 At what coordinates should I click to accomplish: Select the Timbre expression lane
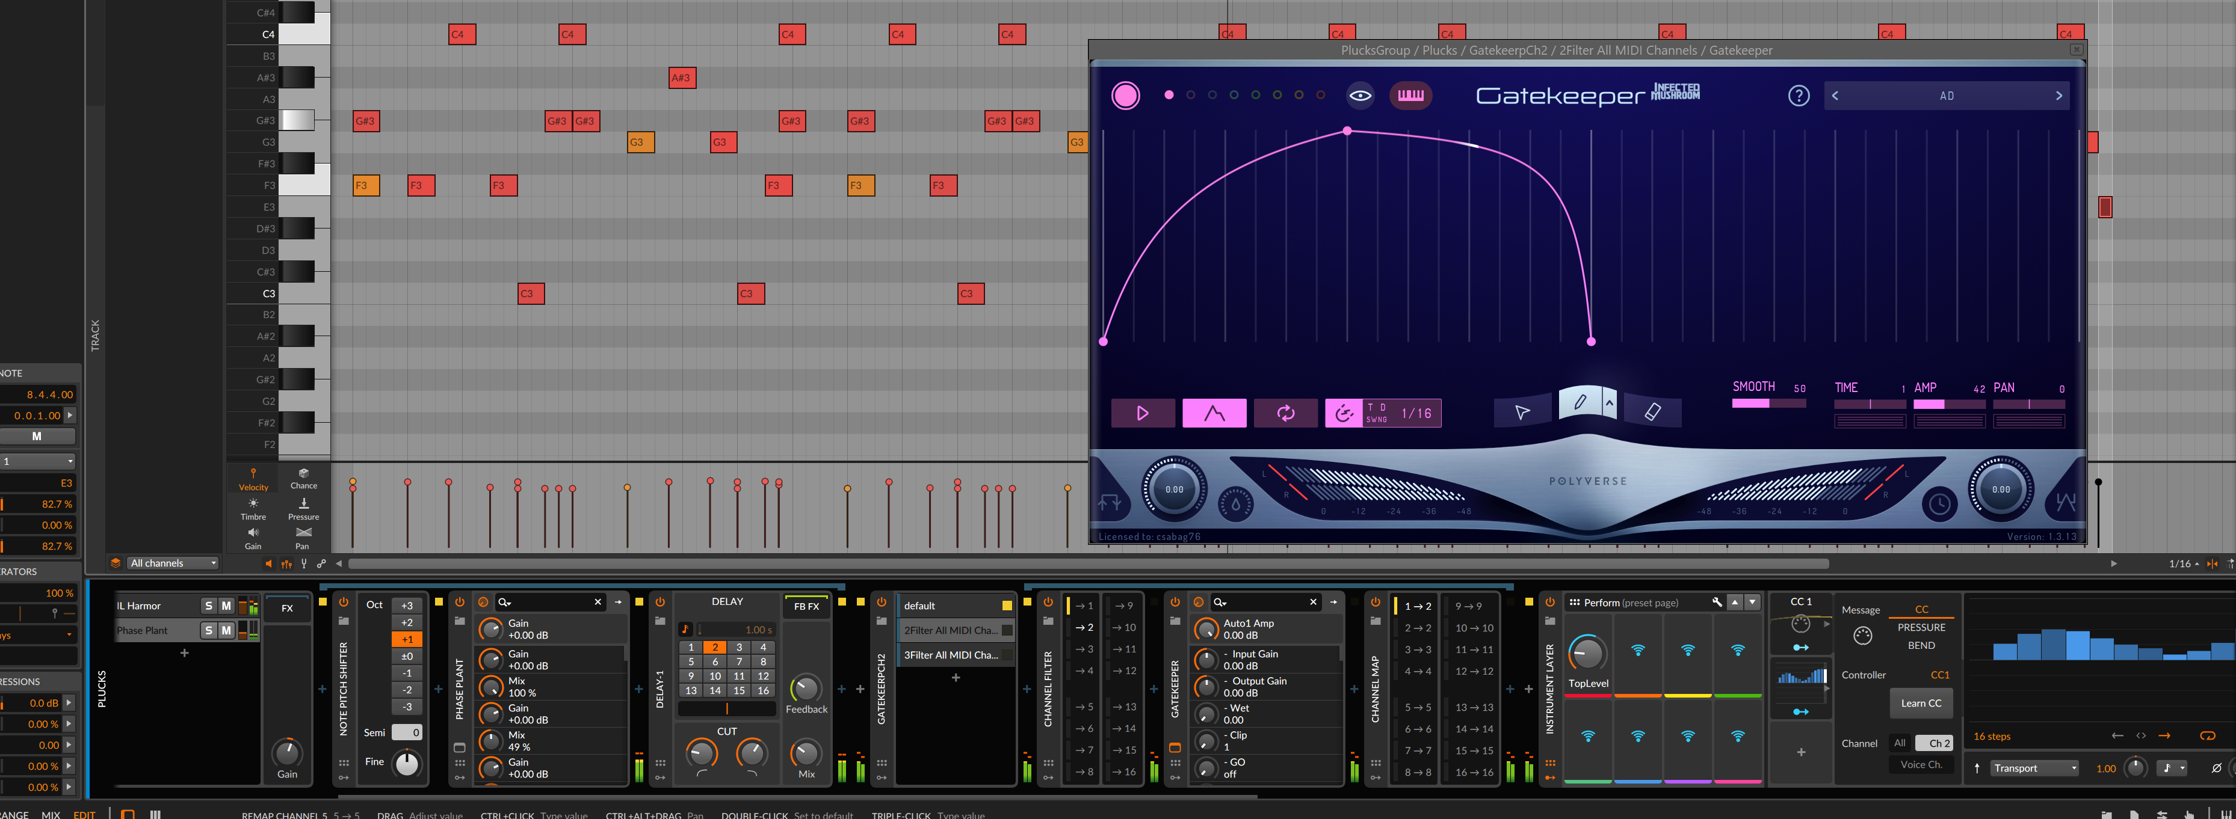pyautogui.click(x=253, y=509)
